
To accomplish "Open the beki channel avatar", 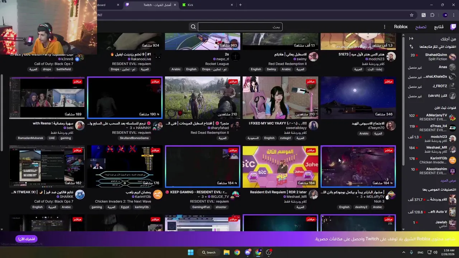I will coord(80,125).
